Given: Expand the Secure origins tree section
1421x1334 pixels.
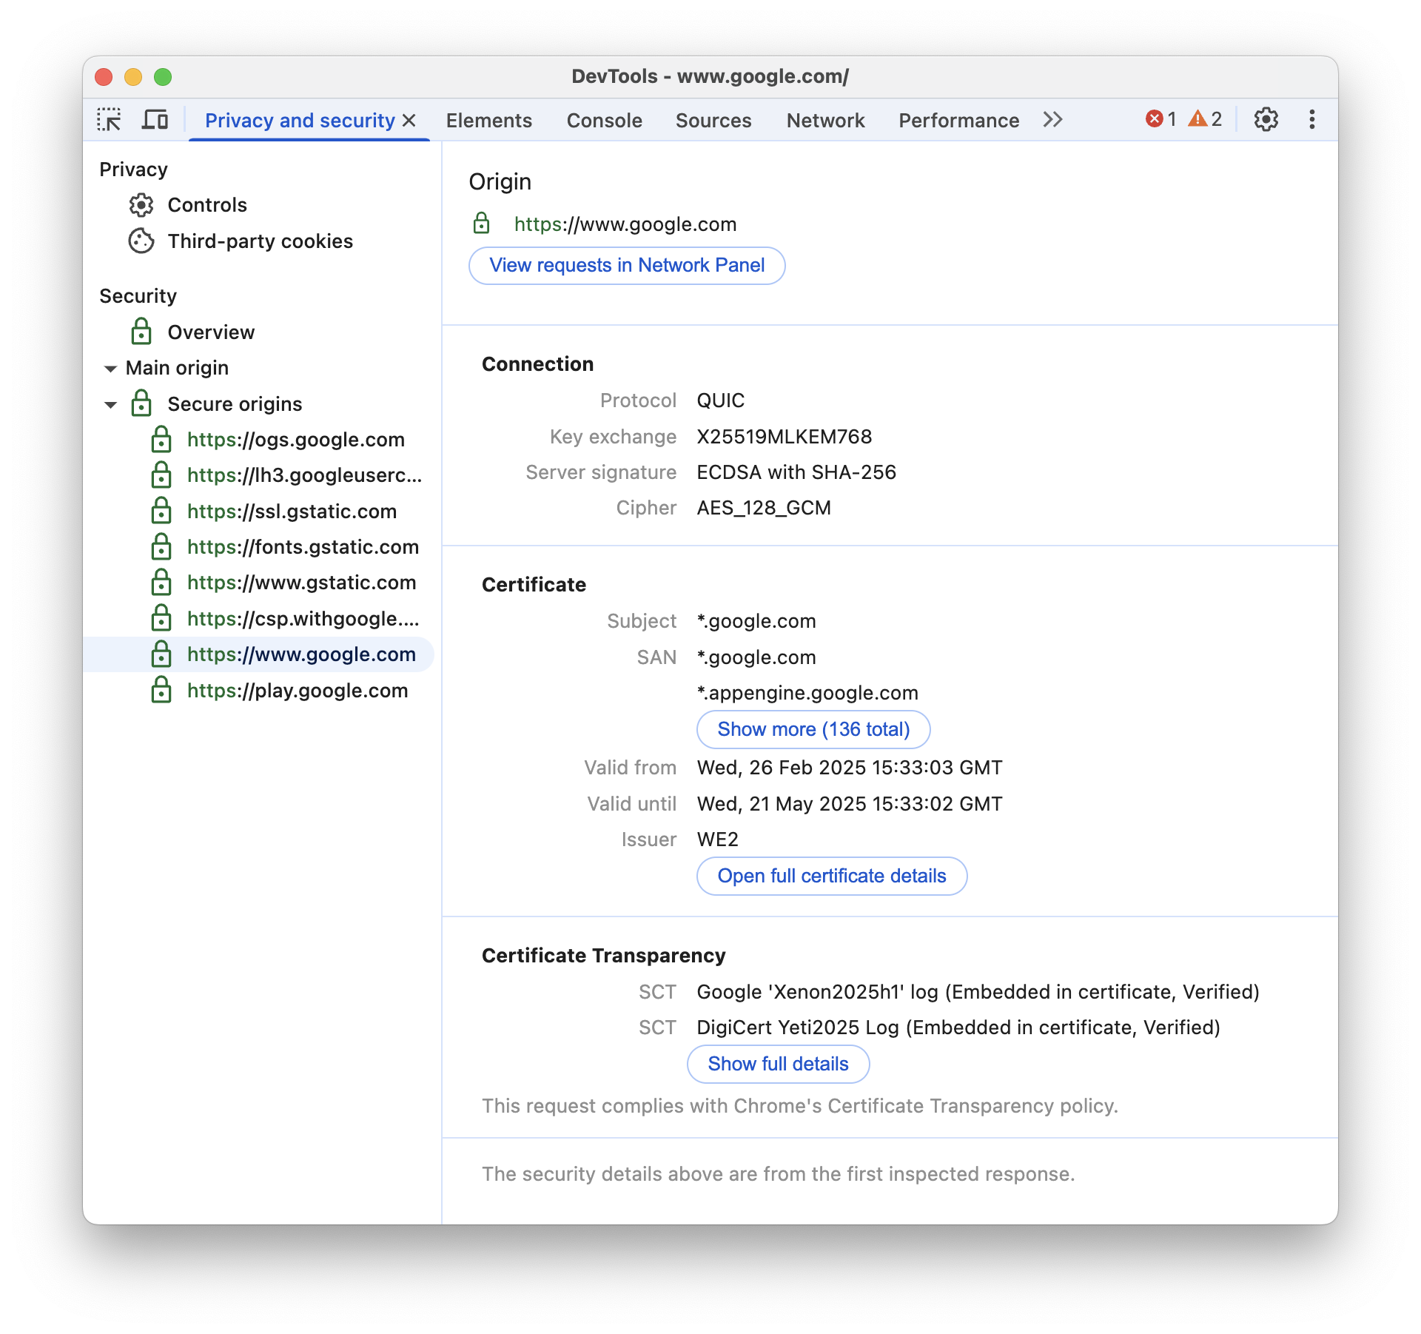Looking at the screenshot, I should [112, 403].
